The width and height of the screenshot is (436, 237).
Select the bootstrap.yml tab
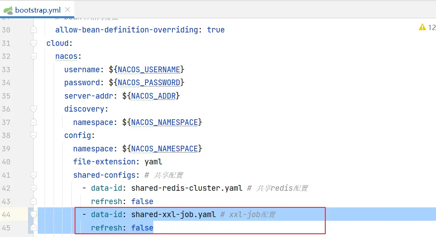coord(38,10)
